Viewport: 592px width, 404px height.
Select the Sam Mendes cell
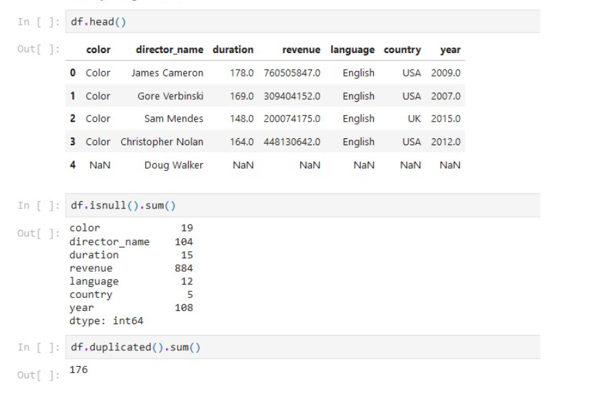(173, 118)
